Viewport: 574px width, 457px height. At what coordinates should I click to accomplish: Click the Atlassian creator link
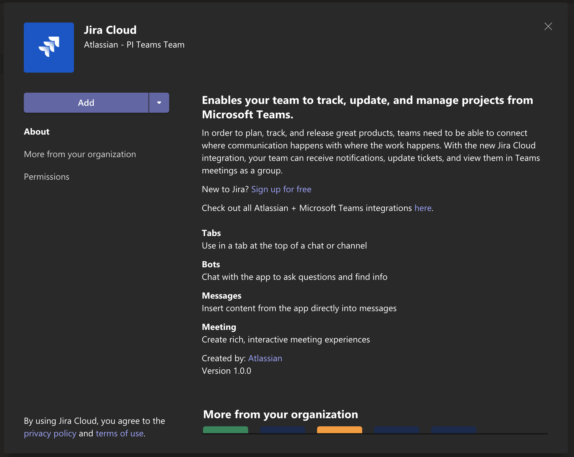click(265, 358)
